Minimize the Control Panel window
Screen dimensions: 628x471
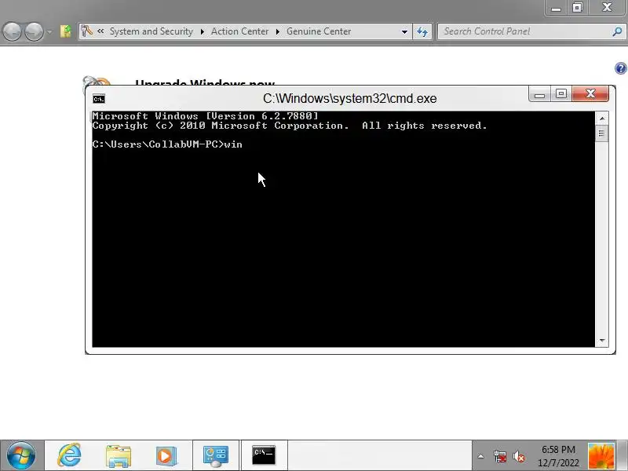coord(556,8)
